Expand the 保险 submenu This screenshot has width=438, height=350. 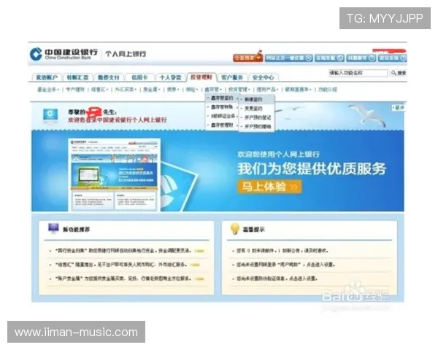click(x=191, y=89)
